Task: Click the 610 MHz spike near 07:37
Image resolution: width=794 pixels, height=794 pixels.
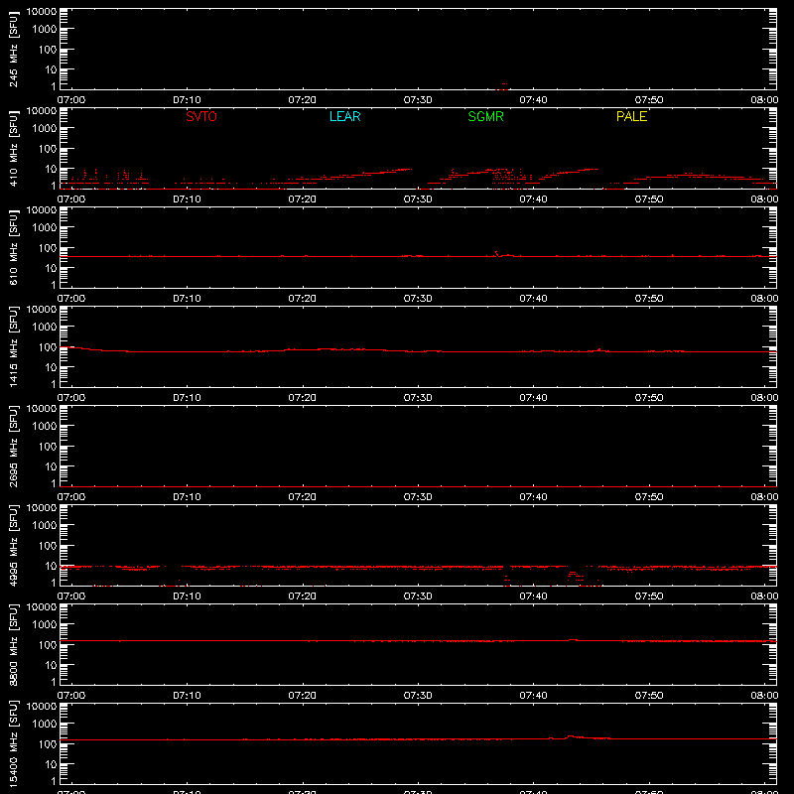Action: coord(496,253)
